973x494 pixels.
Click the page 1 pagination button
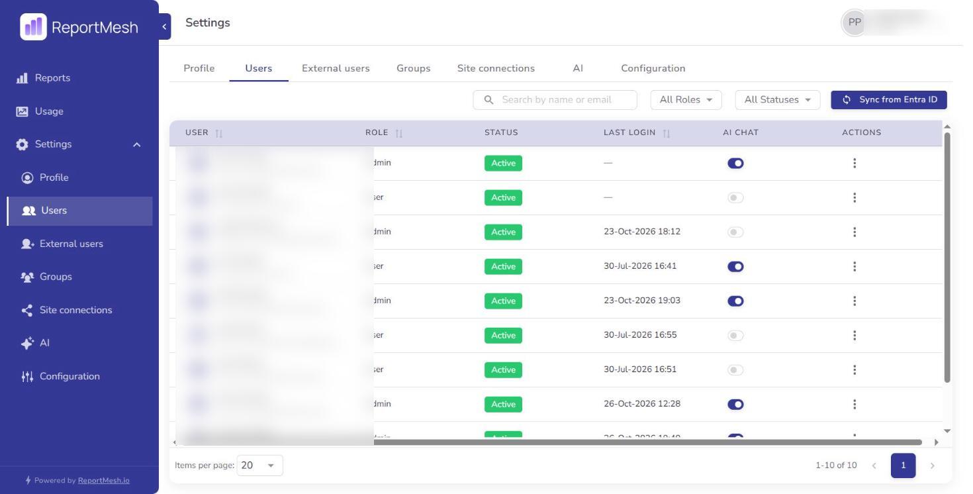(x=903, y=466)
